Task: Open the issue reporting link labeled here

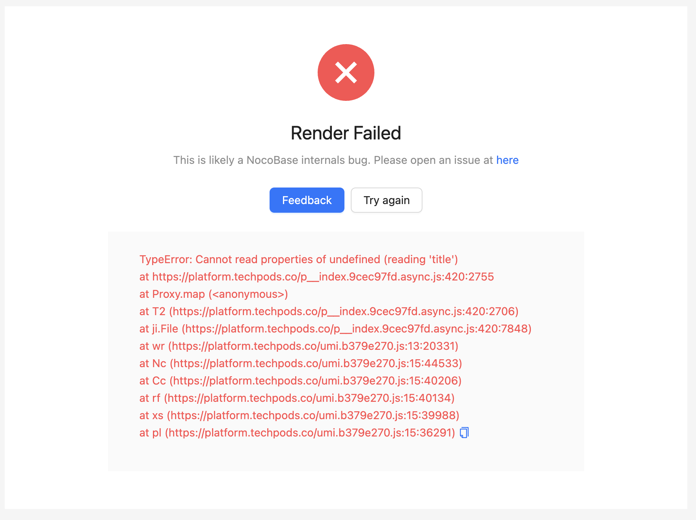Action: 507,160
